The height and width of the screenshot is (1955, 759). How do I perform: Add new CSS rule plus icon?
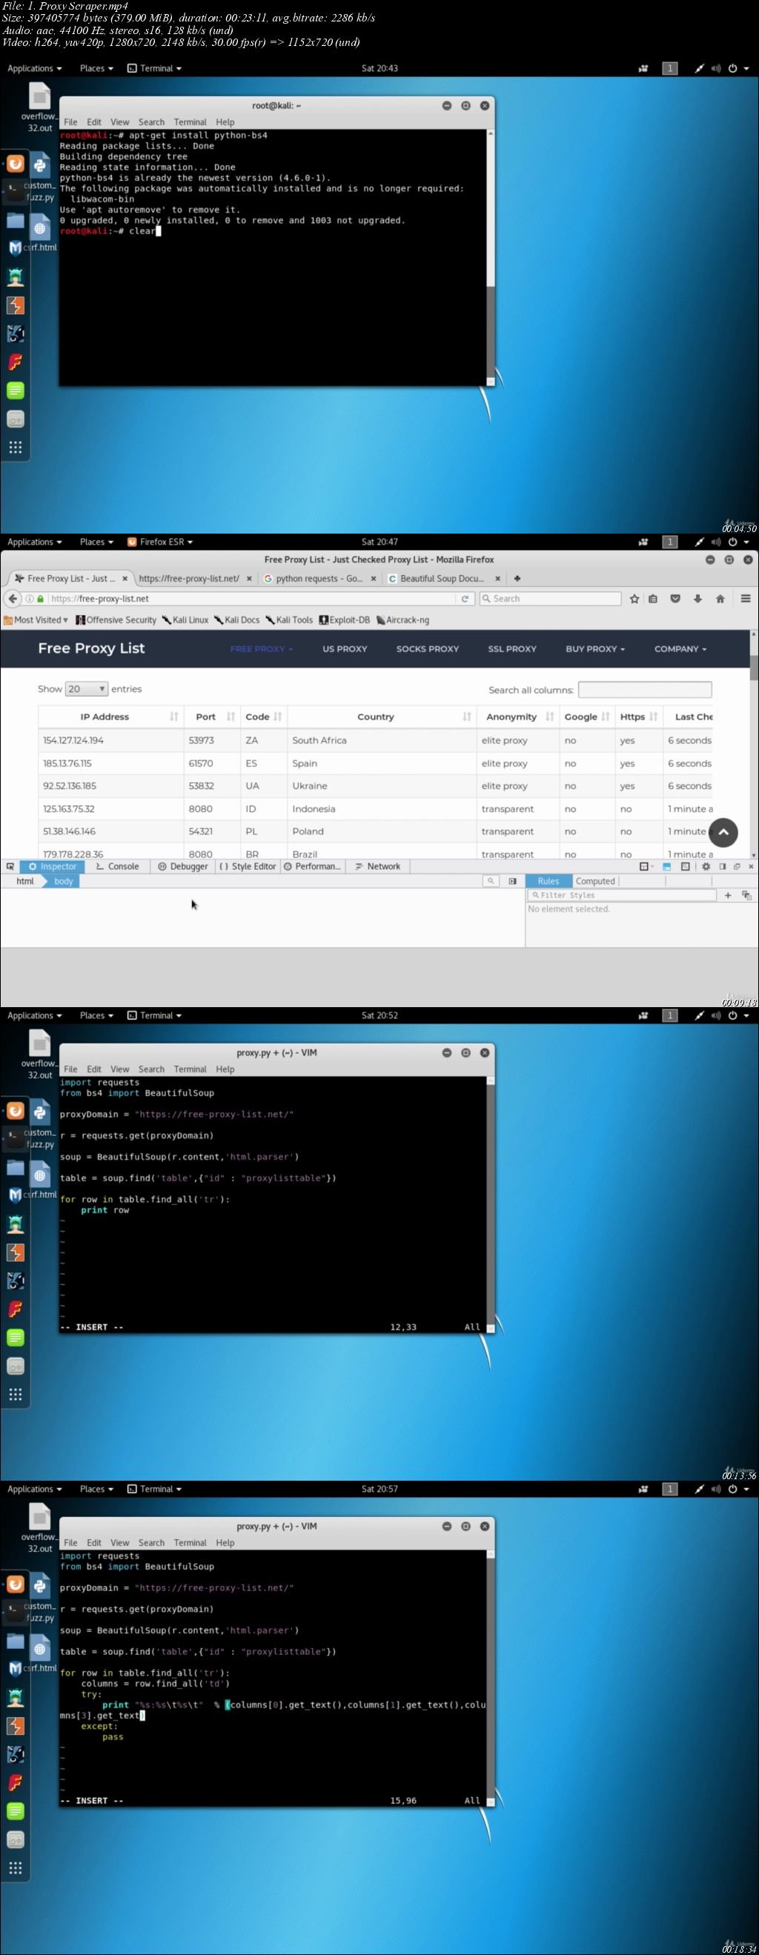(x=728, y=895)
